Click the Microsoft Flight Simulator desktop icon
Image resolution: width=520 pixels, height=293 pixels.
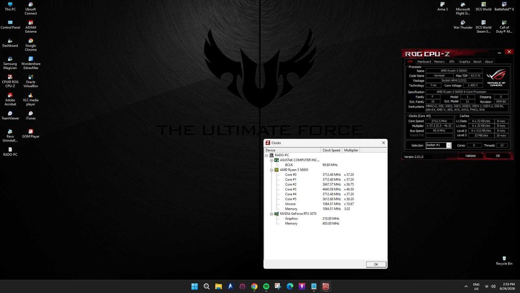coord(463,8)
